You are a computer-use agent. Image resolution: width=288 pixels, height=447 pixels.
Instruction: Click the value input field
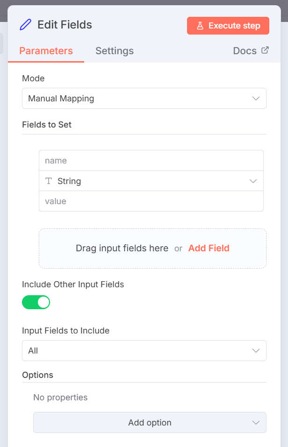[151, 201]
